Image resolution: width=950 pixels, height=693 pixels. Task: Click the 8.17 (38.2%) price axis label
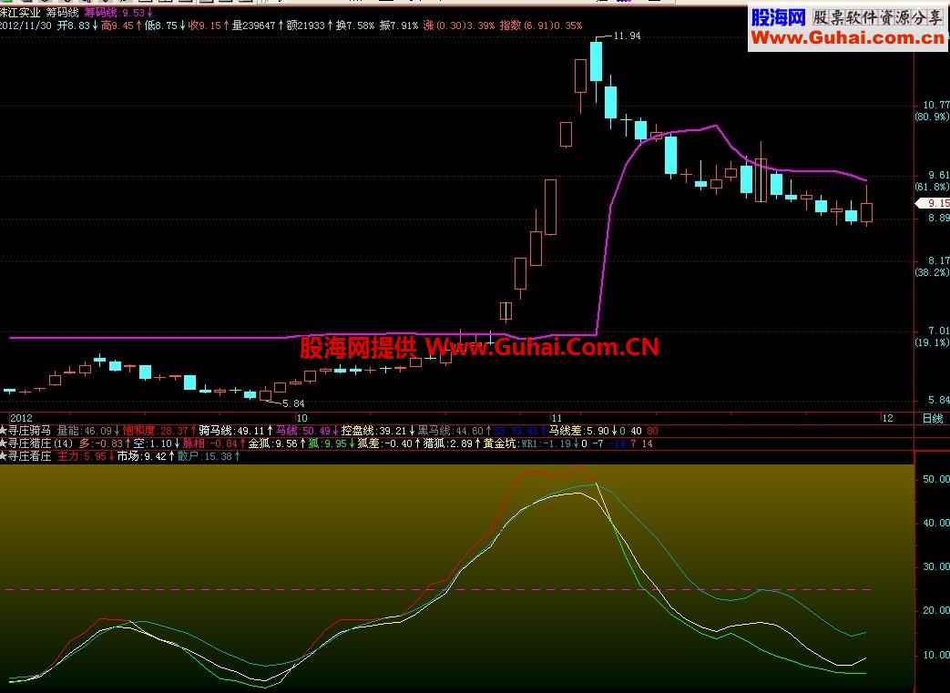(934, 267)
